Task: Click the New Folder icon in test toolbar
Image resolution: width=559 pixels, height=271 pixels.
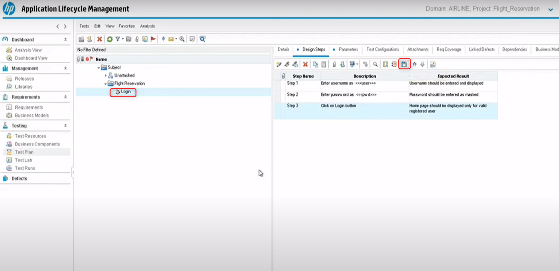Action: point(82,39)
